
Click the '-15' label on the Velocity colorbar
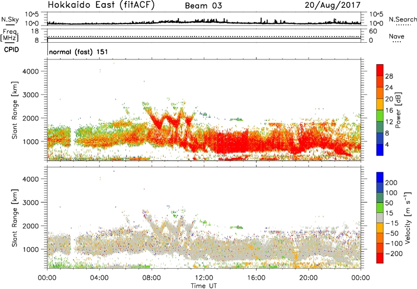click(392, 223)
